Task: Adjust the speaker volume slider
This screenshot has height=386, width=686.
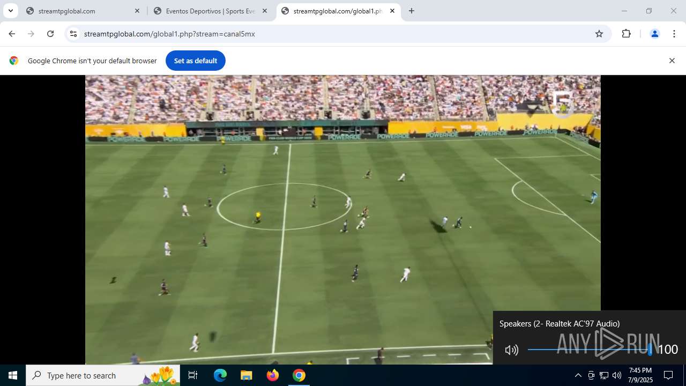Action: 590,350
